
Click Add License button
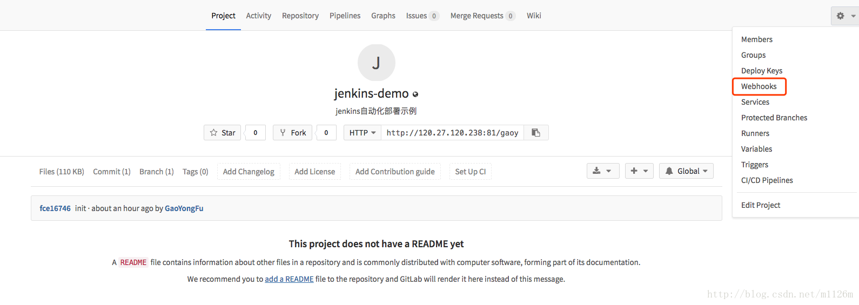(314, 172)
